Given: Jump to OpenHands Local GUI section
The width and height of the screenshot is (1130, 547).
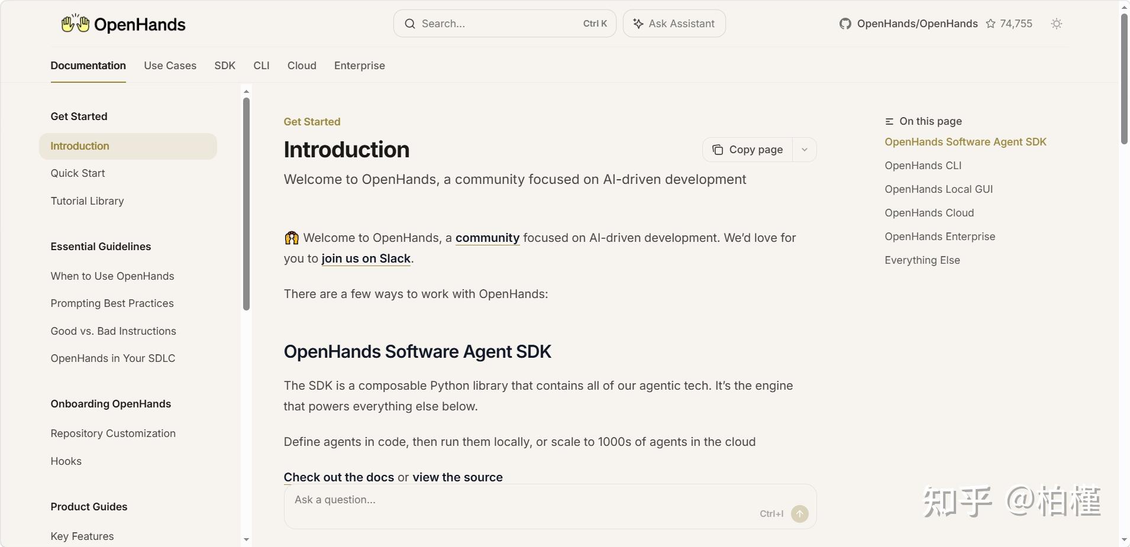Looking at the screenshot, I should click(939, 189).
